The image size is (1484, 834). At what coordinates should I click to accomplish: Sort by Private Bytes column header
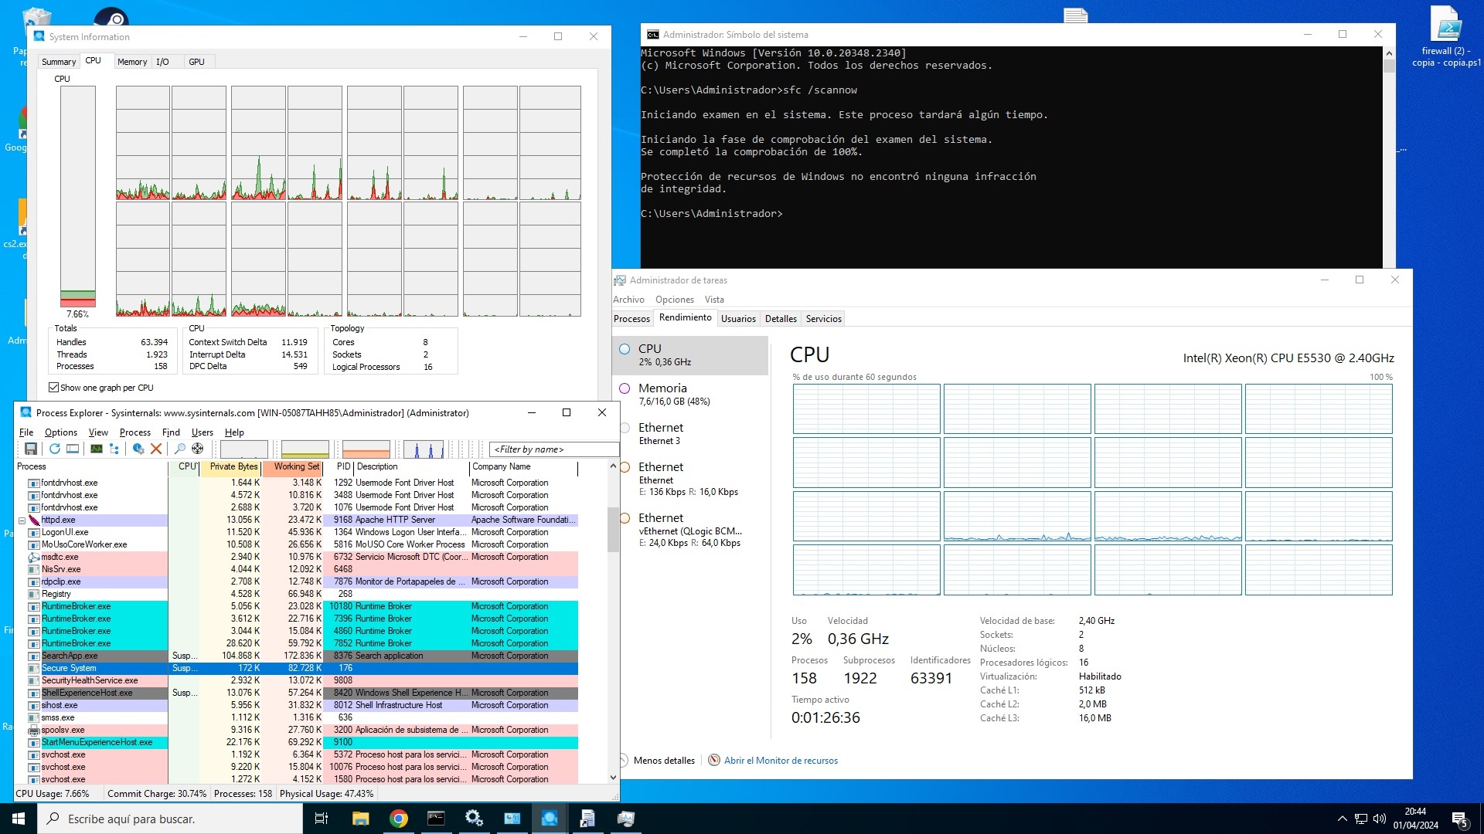click(231, 466)
